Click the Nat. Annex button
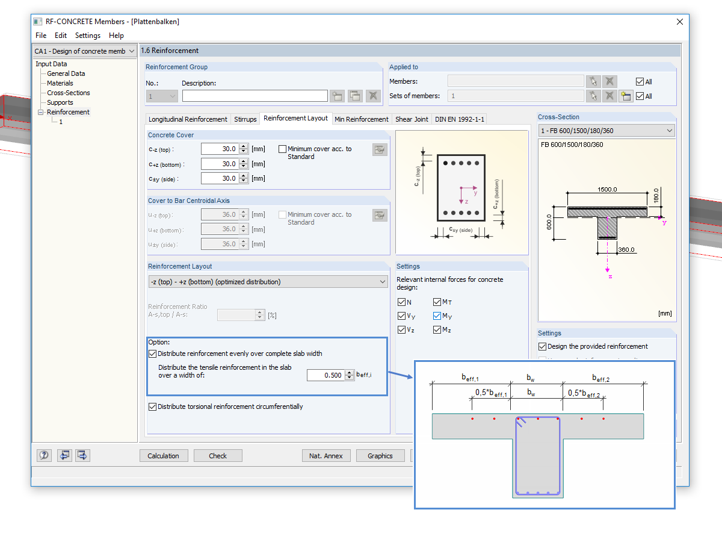Image resolution: width=722 pixels, height=542 pixels. [x=326, y=455]
